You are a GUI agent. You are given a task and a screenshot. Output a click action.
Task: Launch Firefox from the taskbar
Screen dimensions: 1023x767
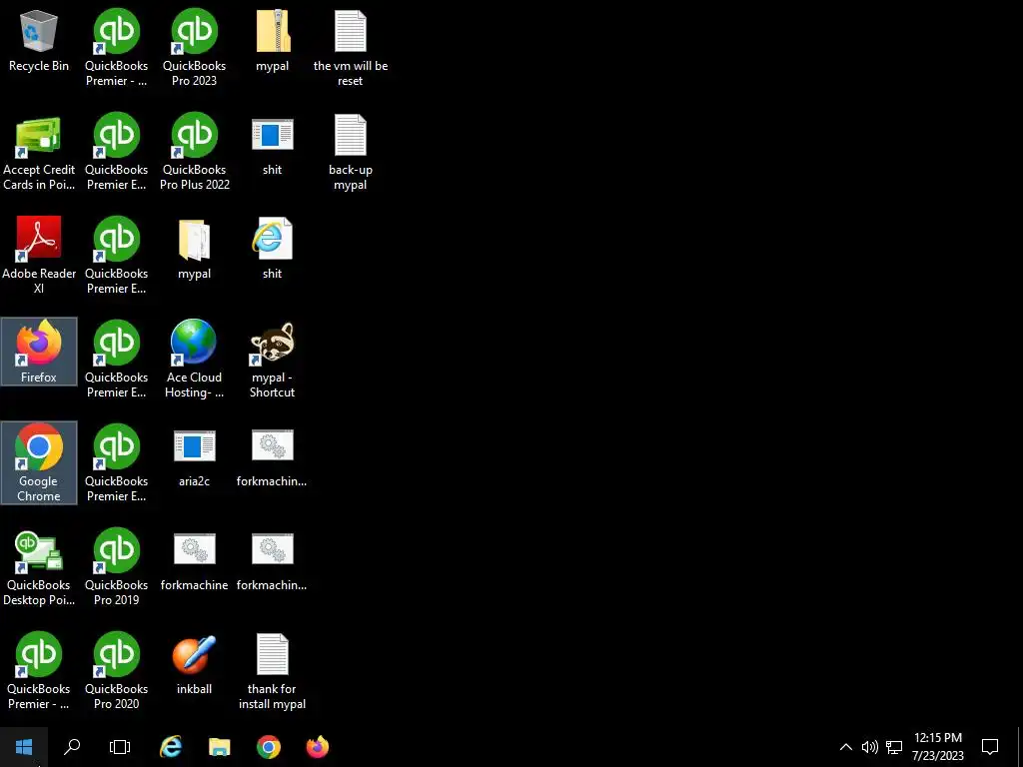318,747
